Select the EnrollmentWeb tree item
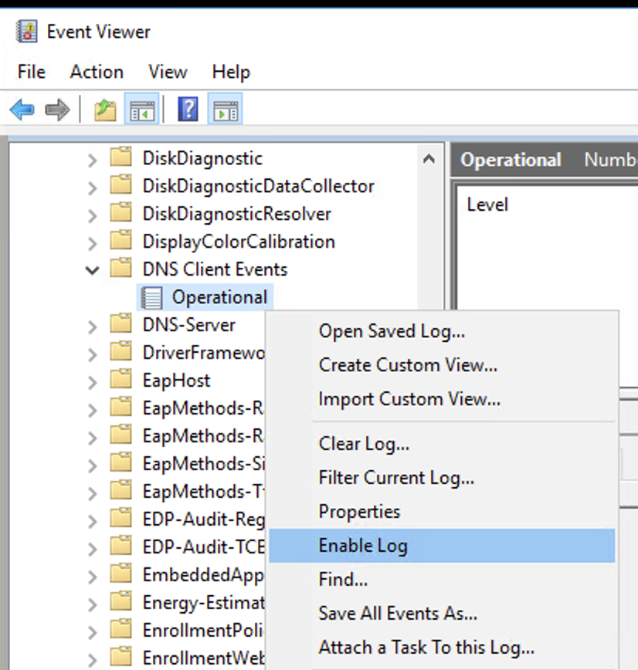This screenshot has width=638, height=670. (204, 658)
